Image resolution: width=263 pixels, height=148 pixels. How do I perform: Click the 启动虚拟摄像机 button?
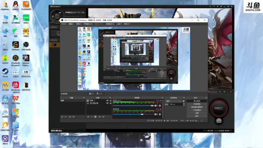tap(197, 107)
